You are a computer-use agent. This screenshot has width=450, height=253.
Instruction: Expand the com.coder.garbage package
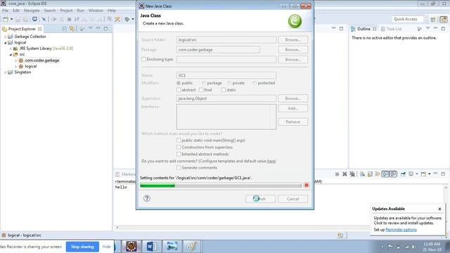tap(15, 60)
